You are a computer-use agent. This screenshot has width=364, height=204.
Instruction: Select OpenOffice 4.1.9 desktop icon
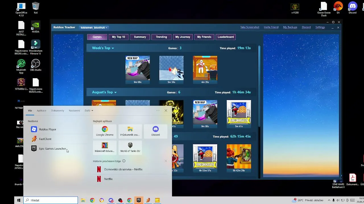coord(21,10)
